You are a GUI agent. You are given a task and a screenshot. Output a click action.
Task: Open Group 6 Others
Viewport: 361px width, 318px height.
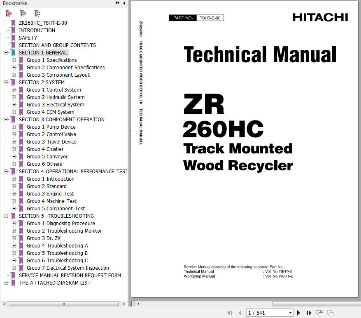tap(44, 164)
